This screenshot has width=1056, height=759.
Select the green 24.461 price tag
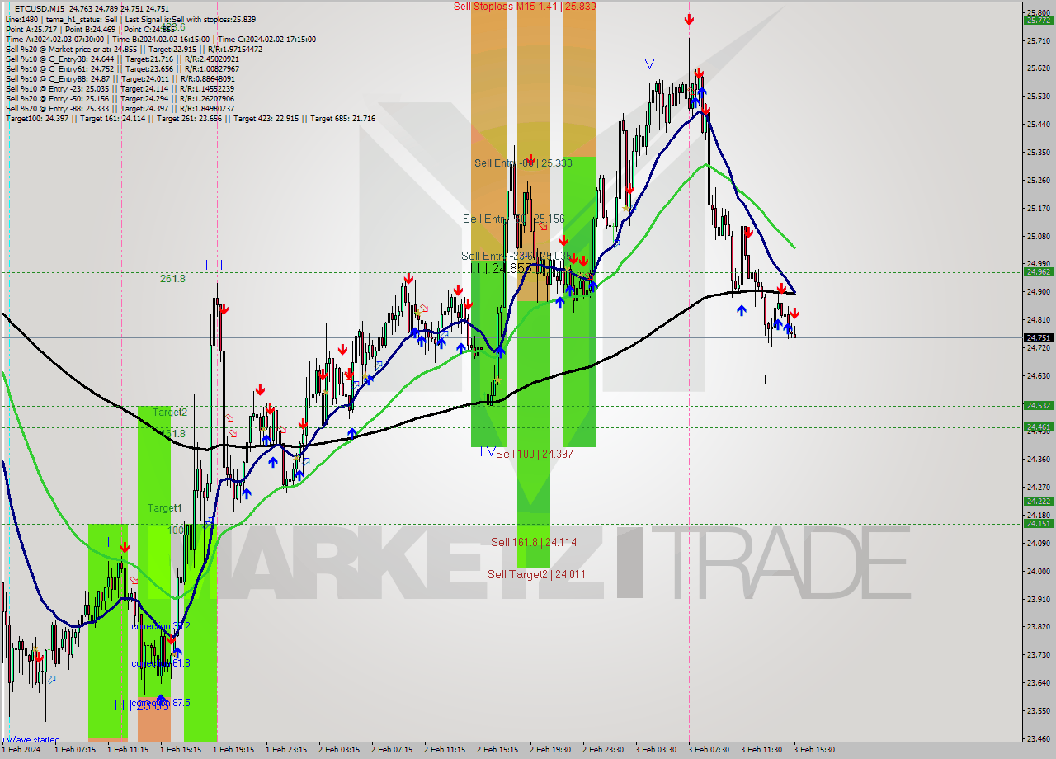click(x=1038, y=427)
